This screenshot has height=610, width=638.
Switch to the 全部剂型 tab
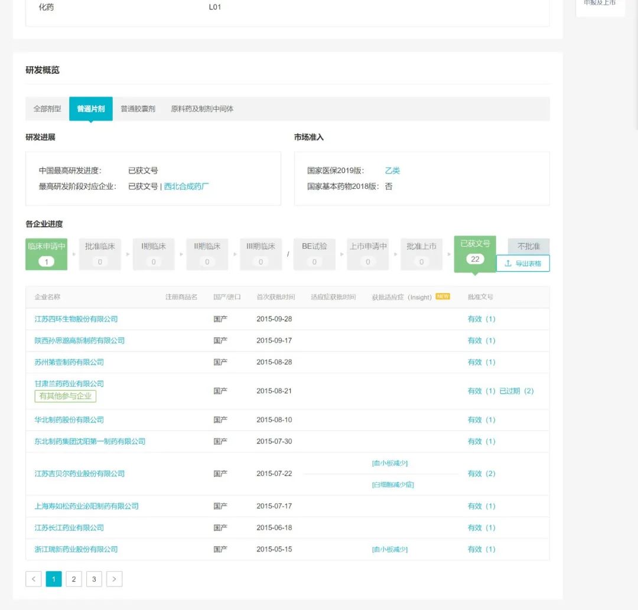47,109
